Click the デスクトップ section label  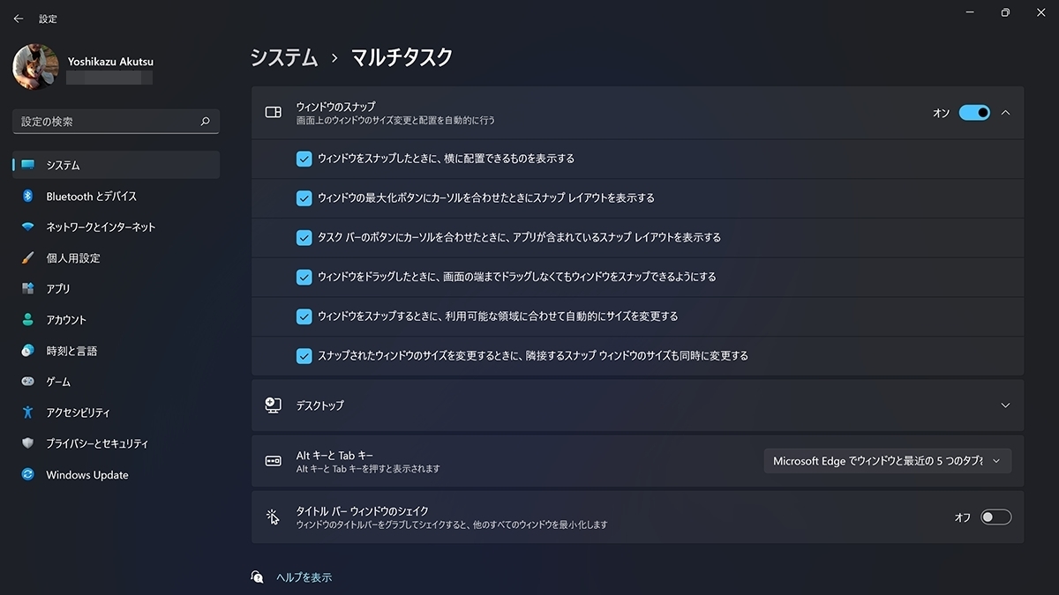(320, 405)
